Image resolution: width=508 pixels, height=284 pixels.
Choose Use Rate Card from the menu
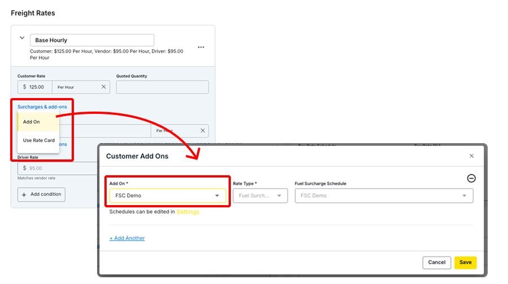click(38, 140)
